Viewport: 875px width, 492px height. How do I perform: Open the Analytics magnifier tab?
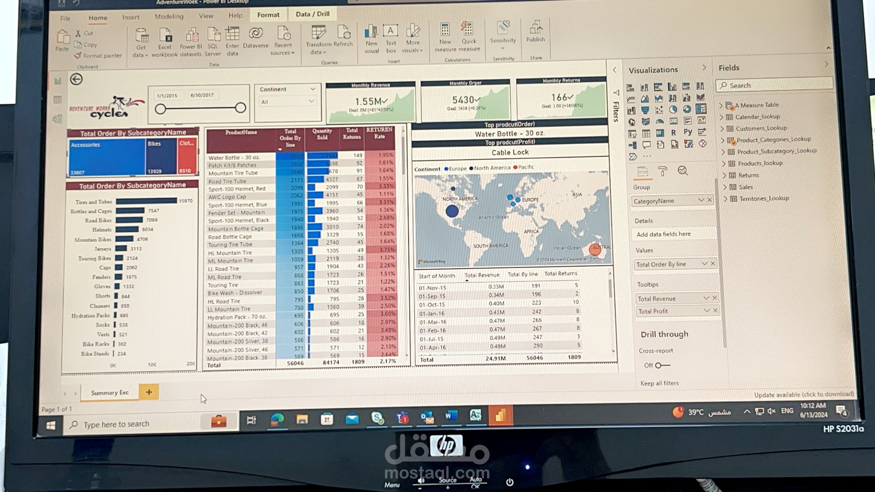point(682,171)
